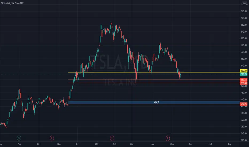The image size is (249, 147).
Task: Click the Feb label on time axis
Action: (115, 144)
